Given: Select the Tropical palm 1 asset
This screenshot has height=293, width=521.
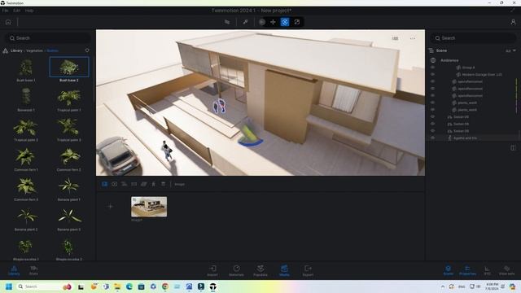Looking at the screenshot, I should (69, 99).
